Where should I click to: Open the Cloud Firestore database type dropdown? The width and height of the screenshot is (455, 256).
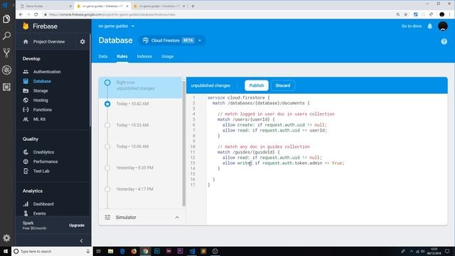coord(172,41)
